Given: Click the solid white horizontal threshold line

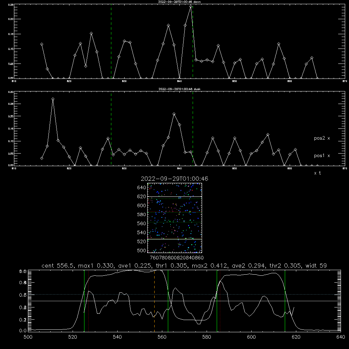Looking at the screenshot, I should click(x=185, y=301).
